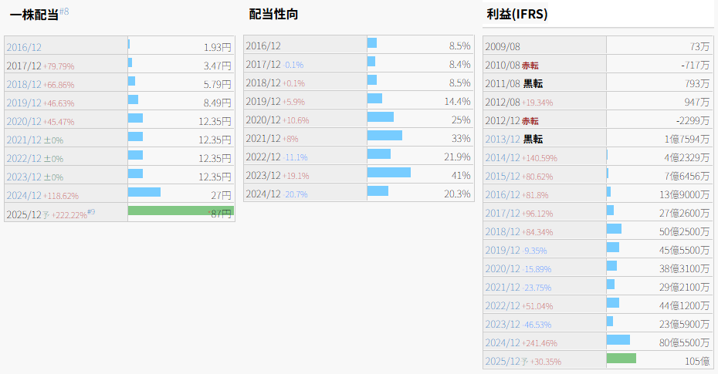
Task: Open footnote #9 on the 2025/12予 dividend row
Action: [x=90, y=211]
